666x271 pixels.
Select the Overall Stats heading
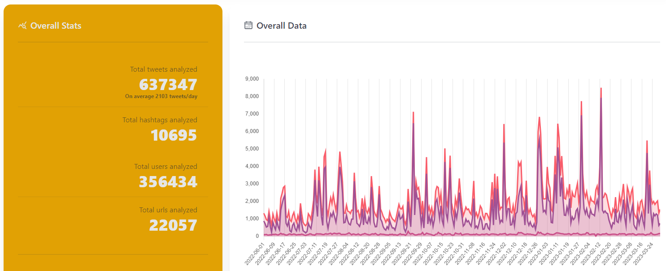[x=56, y=26]
